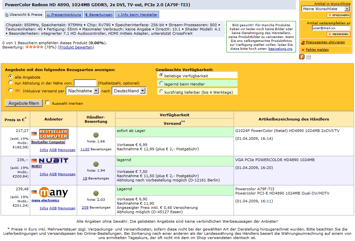Click the Postleitzahl input field
Viewport: 355px width, 241px height.
click(x=85, y=83)
